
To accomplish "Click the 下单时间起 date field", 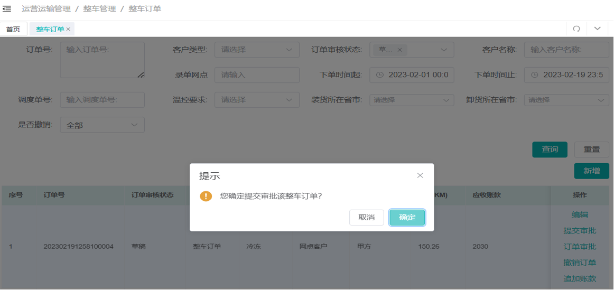I will [x=412, y=75].
